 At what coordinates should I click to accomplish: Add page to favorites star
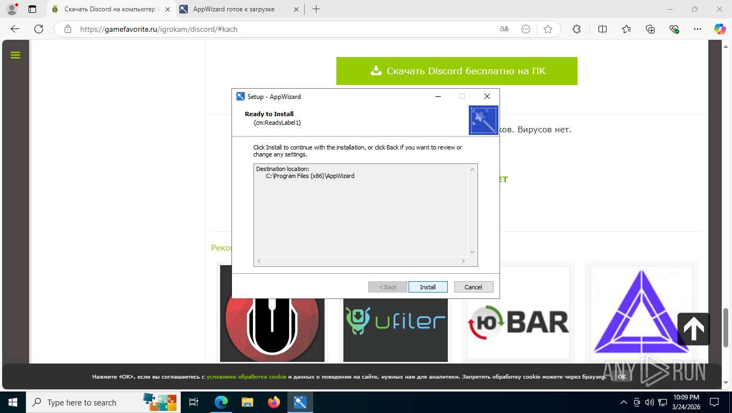(548, 29)
